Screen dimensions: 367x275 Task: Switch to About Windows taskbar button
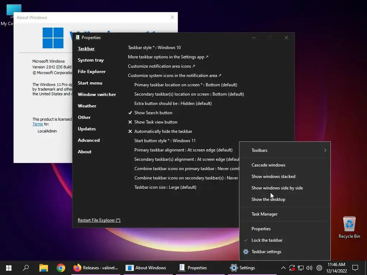click(x=148, y=268)
